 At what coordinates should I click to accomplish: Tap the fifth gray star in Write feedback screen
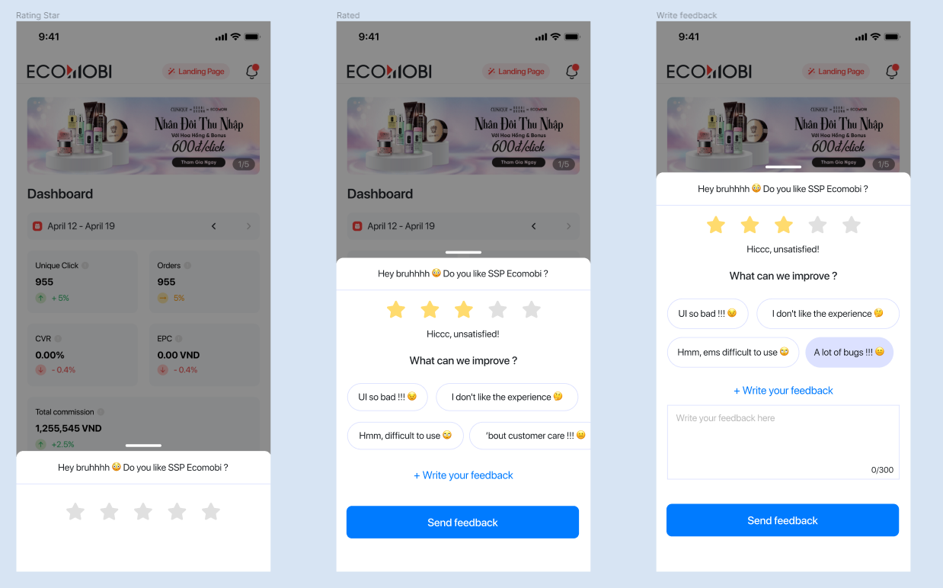coord(852,225)
